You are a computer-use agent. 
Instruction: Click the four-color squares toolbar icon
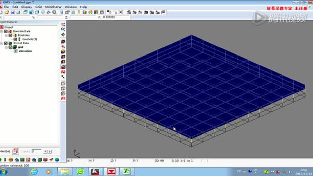click(96, 12)
